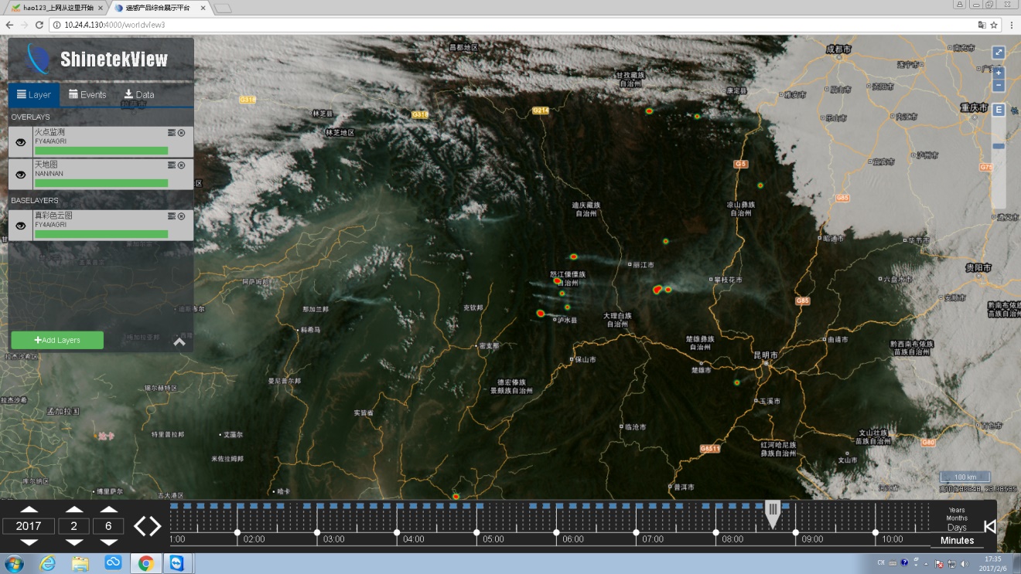Collapse the layer panel with the up chevron
The height and width of the screenshot is (574, 1021).
(x=179, y=341)
